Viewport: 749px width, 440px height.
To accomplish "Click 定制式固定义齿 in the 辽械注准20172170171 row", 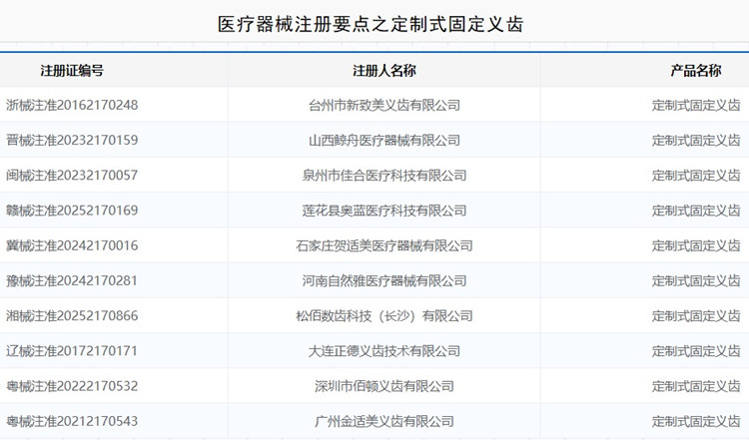I will pos(696,351).
